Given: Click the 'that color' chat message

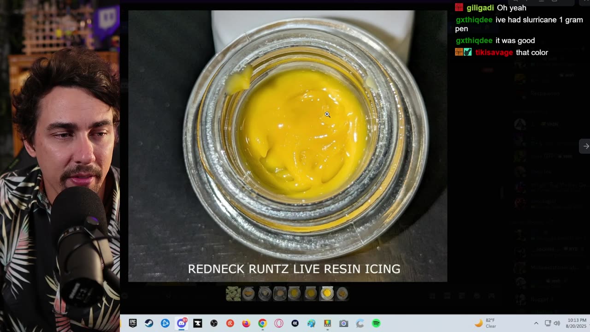Looking at the screenshot, I should tap(532, 53).
